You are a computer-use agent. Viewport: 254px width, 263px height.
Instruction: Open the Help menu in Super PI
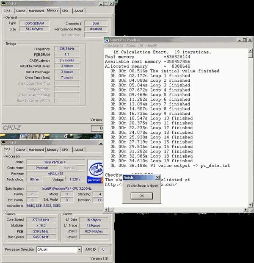(x=152, y=45)
